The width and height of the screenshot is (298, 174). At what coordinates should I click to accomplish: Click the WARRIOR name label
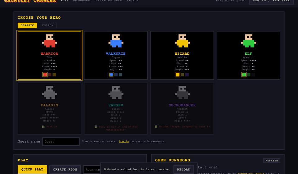(49, 54)
